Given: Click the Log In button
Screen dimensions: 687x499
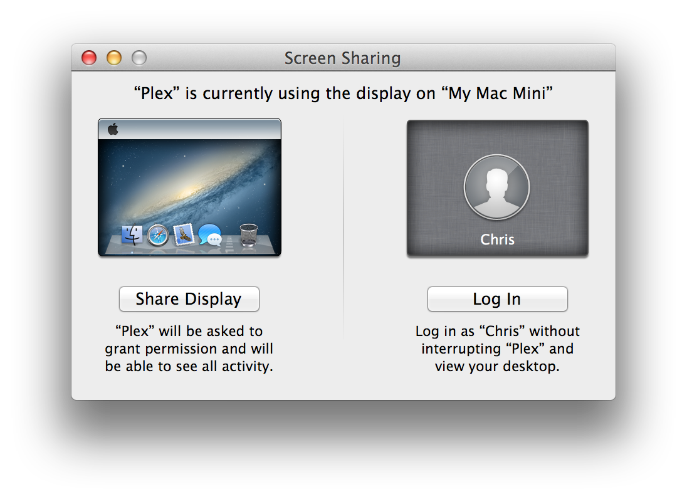Looking at the screenshot, I should 497,299.
